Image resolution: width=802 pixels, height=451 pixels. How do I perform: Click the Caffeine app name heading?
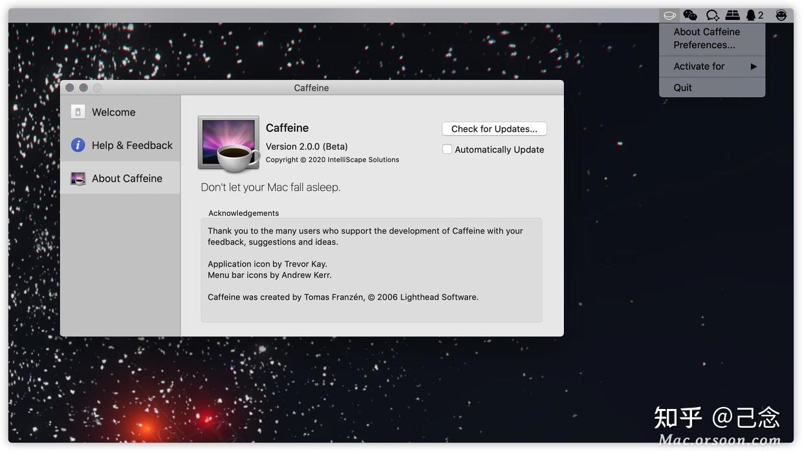pyautogui.click(x=287, y=128)
